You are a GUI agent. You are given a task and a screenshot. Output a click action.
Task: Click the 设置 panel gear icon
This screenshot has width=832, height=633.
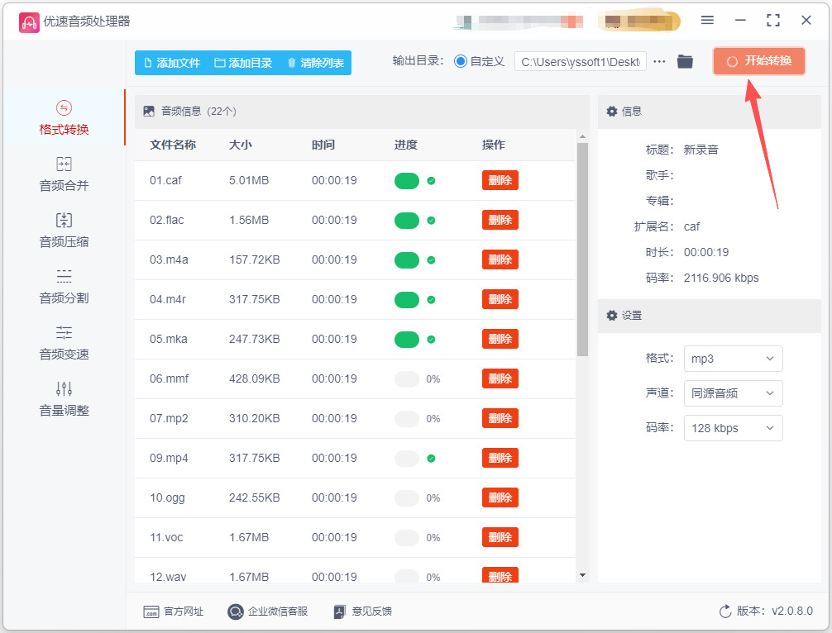coord(612,316)
